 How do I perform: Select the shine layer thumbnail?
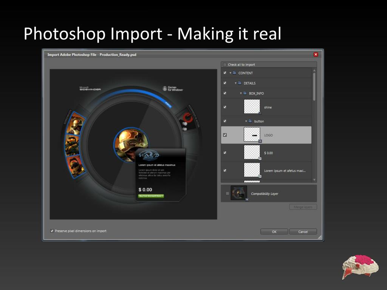point(252,106)
